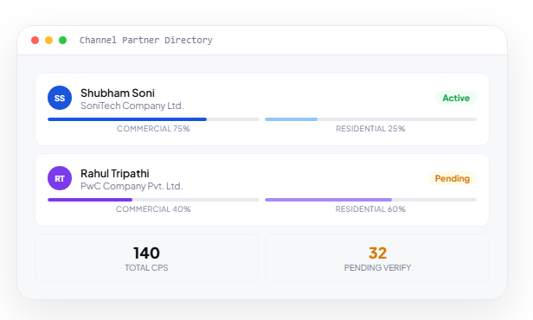
Task: Click the COMMERCIAL 75% label
Action: [x=153, y=129]
